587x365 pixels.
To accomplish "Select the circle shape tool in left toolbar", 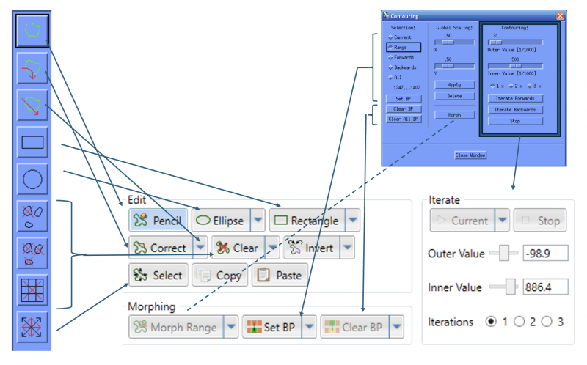I will point(32,179).
